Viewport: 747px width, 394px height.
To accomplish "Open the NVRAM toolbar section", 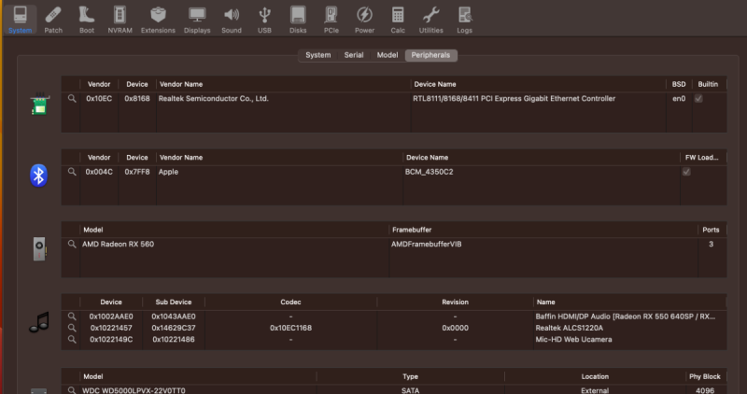I will tap(120, 20).
